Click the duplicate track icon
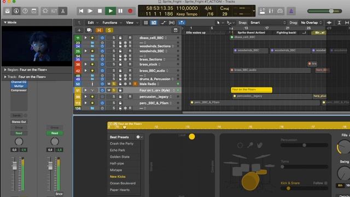This screenshot has height=197, width=350. click(89, 31)
